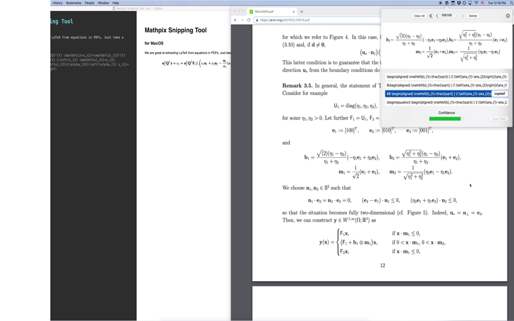
Task: Click the browser back arrow
Action: pyautogui.click(x=235, y=20)
